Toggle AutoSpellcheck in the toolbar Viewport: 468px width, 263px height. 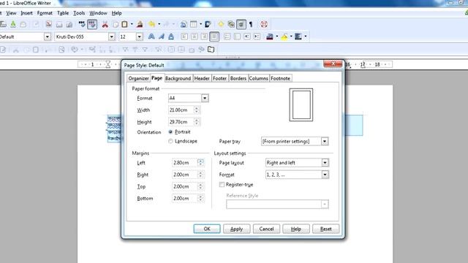tap(92, 24)
